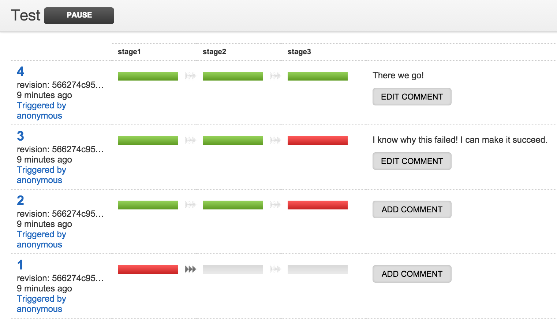The width and height of the screenshot is (557, 320).
Task: Add comment to pipeline run 1
Action: (x=412, y=274)
